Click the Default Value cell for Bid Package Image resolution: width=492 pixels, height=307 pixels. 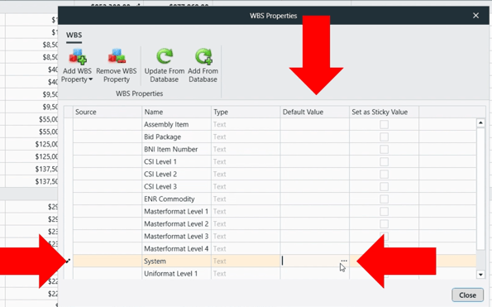(315, 137)
